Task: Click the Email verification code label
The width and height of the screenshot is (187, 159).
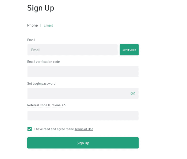Action: (x=43, y=62)
